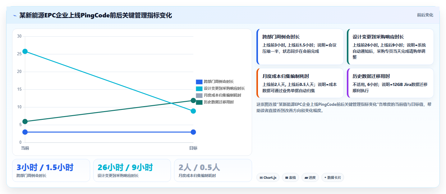Select cyan data point at 目标 near 9
This screenshot has width=446, height=194.
click(193, 111)
